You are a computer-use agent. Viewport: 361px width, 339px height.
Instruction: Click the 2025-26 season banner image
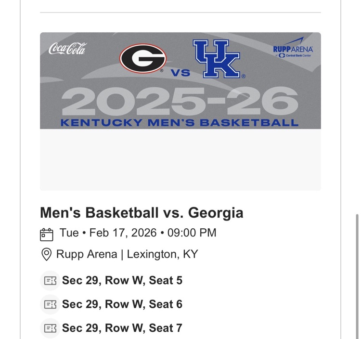[x=180, y=102]
